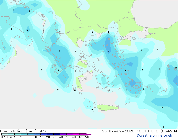
Task: Click the legend label "20"
Action: [48, 137]
